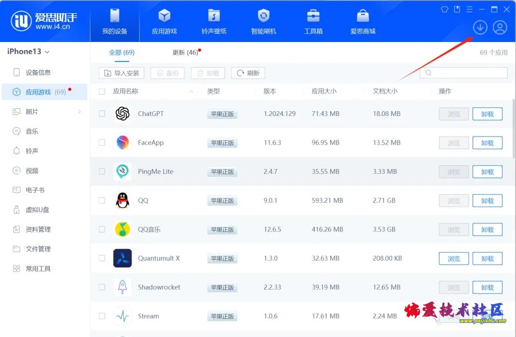Click the app search input field
This screenshot has width=516, height=337.
point(463,73)
